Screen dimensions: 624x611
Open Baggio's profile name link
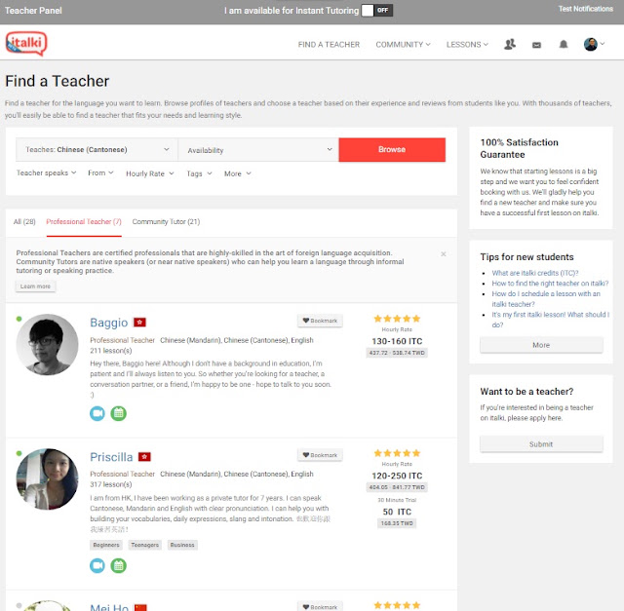(108, 323)
